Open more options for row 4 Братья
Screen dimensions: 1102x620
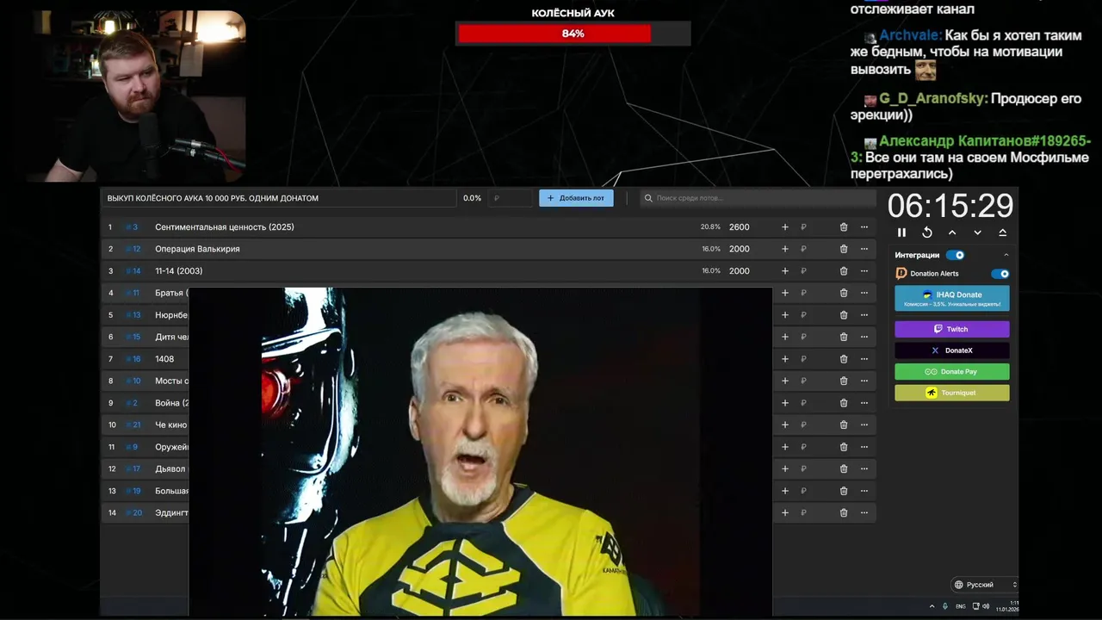pos(864,293)
